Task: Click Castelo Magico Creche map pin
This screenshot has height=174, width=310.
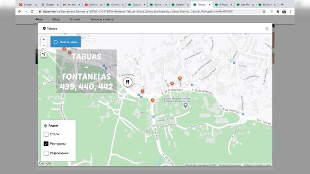Action: [x=186, y=105]
